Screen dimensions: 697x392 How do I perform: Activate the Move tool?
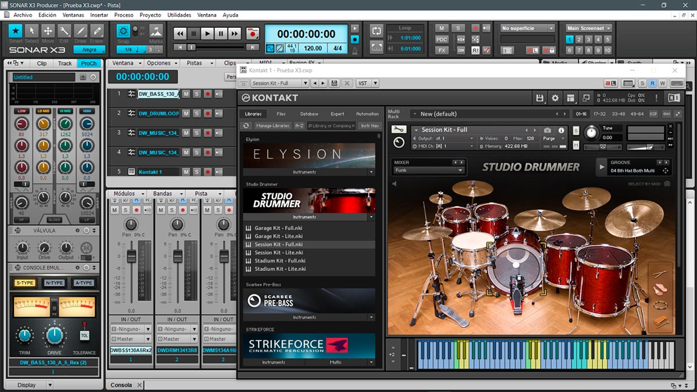click(x=48, y=31)
